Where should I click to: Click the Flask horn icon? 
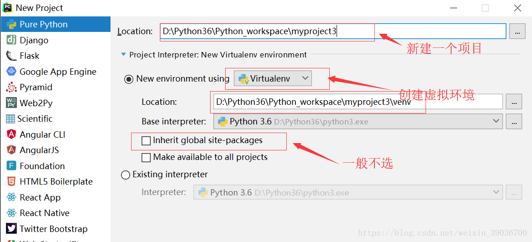(11, 56)
